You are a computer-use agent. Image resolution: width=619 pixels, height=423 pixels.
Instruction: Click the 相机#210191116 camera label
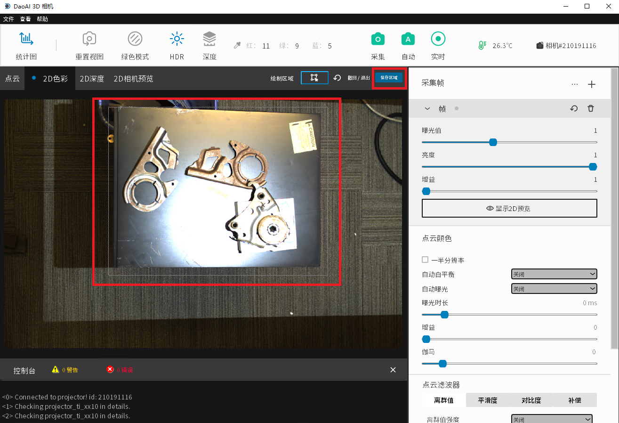(x=571, y=46)
